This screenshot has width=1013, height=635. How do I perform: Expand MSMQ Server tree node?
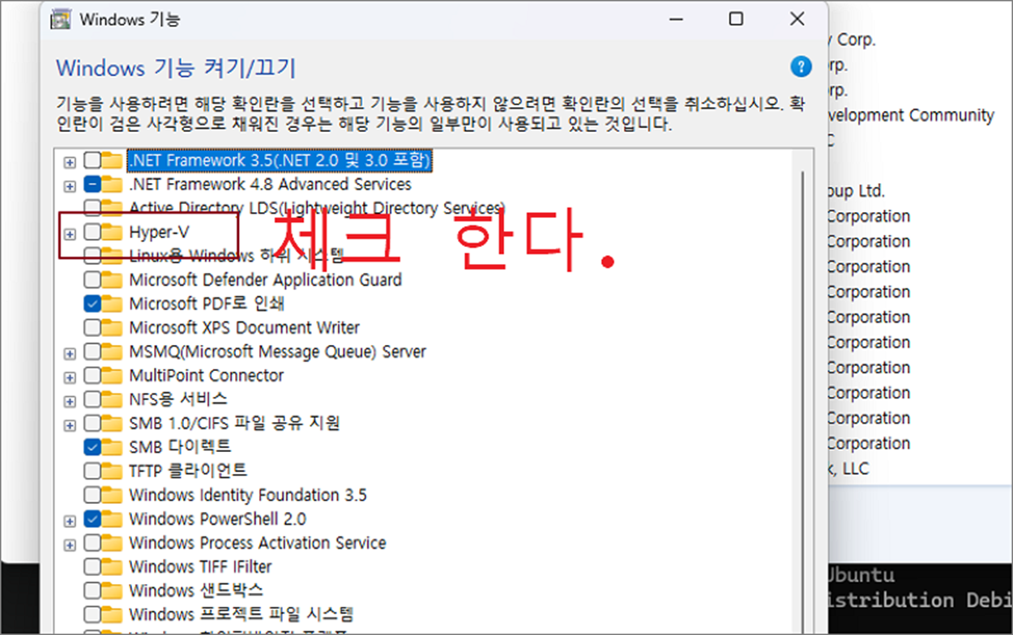[70, 353]
